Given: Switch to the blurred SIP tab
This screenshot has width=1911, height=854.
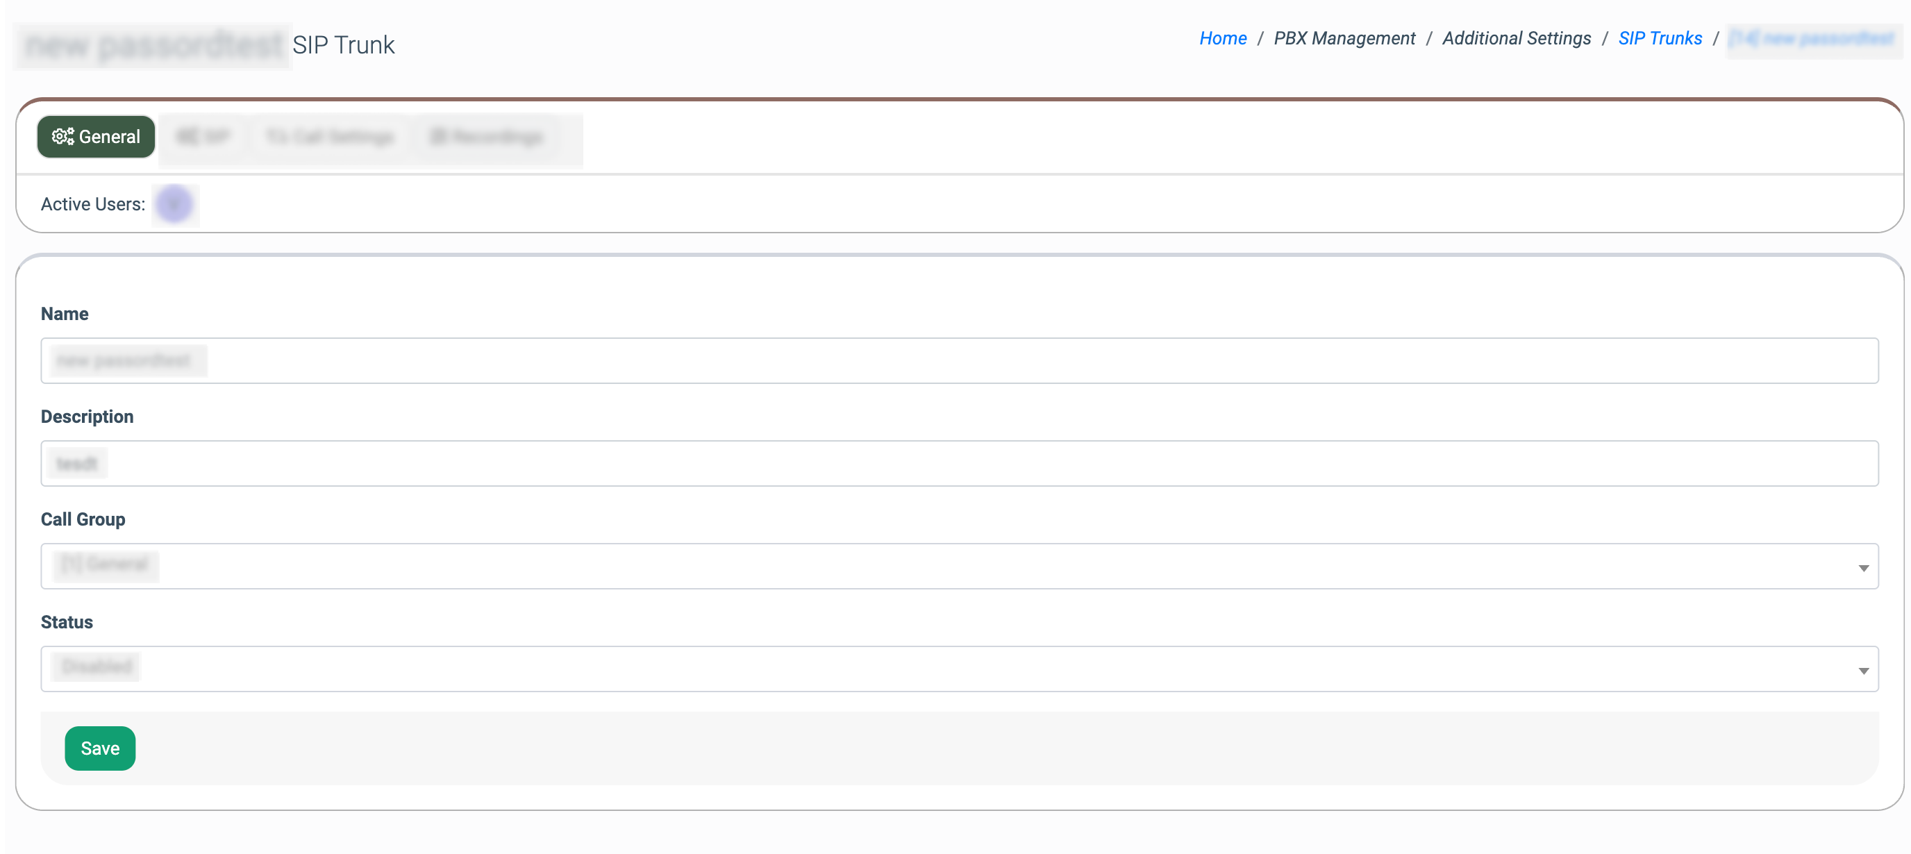Looking at the screenshot, I should point(203,137).
